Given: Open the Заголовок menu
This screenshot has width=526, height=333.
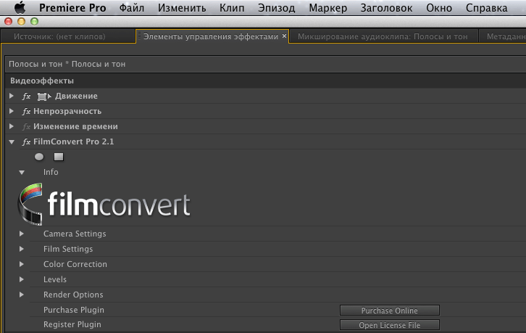Looking at the screenshot, I should pyautogui.click(x=386, y=8).
